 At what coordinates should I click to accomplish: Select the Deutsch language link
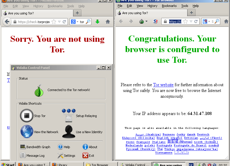click(x=203, y=134)
